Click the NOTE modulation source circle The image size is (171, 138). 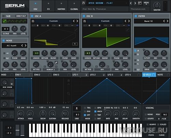click(x=168, y=75)
